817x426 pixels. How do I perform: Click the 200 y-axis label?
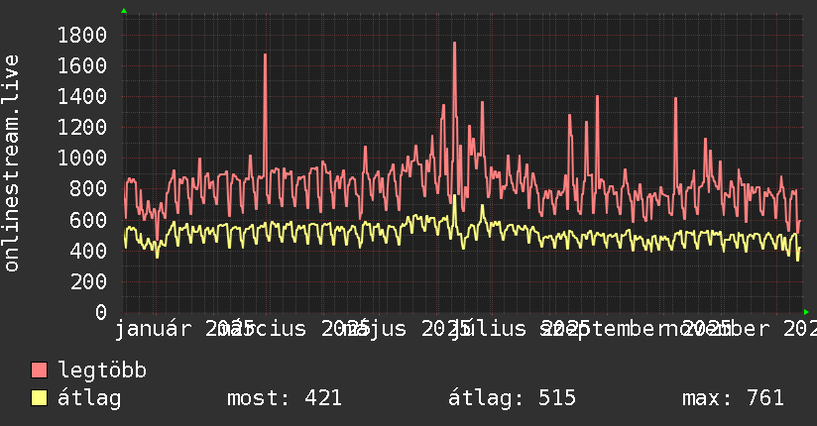88,281
